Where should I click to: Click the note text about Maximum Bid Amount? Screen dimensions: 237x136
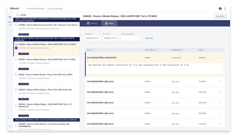(x=139, y=65)
